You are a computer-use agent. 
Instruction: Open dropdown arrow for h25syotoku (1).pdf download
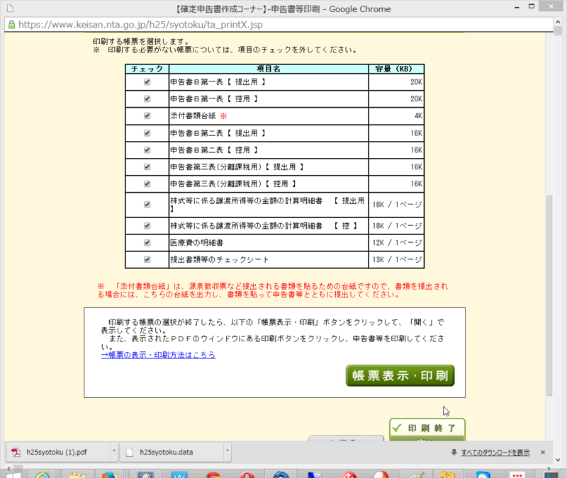pos(114,451)
